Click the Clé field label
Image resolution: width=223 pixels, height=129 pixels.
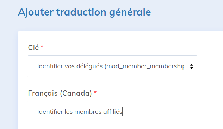tap(33, 47)
